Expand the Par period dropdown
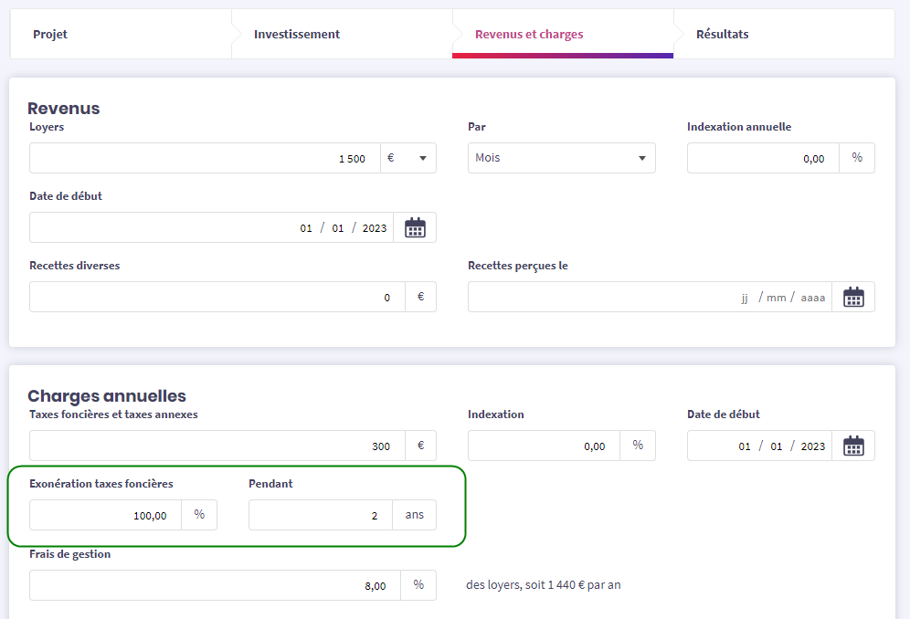Image resolution: width=910 pixels, height=619 pixels. pos(561,158)
